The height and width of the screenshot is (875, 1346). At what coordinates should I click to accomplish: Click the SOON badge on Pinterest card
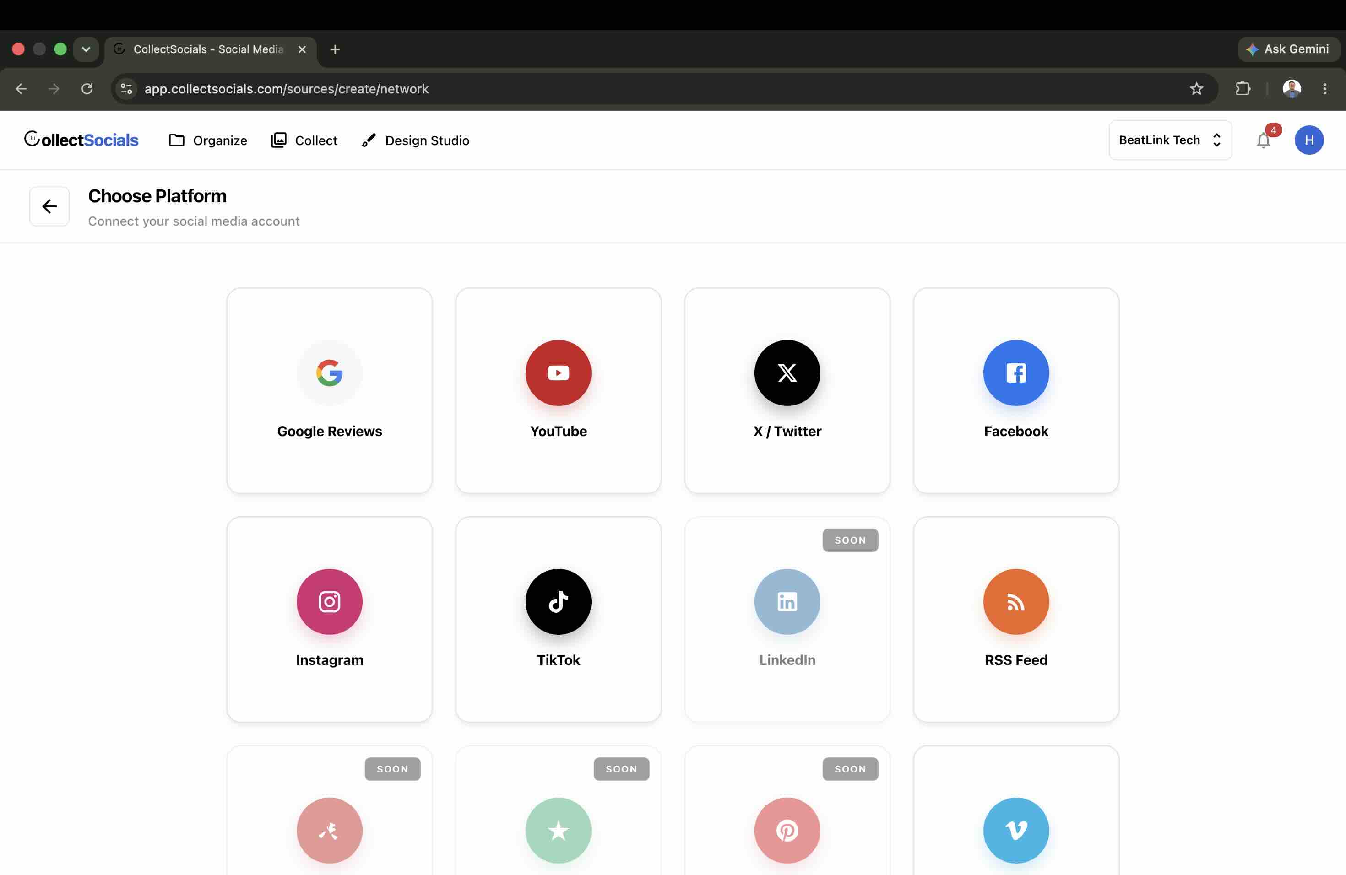click(850, 769)
